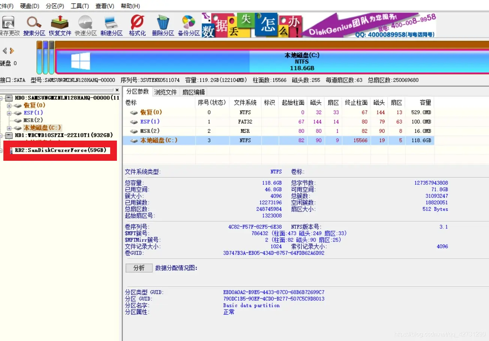Expand the 本地磁盘(C:) tree node

coord(9,128)
